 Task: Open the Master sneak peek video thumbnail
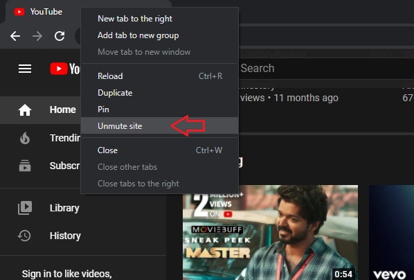click(271, 232)
